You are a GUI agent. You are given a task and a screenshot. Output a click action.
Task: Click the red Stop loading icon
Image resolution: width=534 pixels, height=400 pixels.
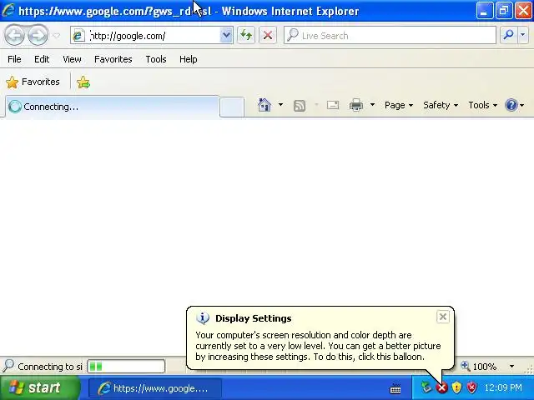click(x=268, y=35)
